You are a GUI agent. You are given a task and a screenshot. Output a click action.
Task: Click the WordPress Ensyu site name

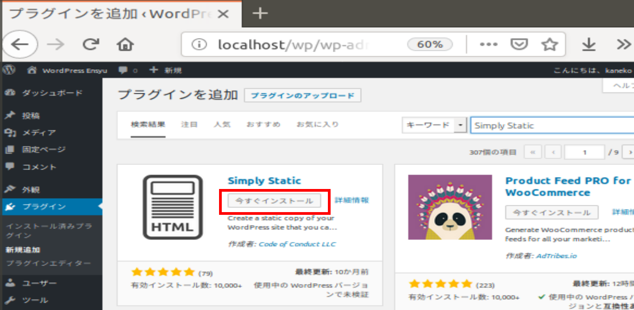pyautogui.click(x=75, y=71)
